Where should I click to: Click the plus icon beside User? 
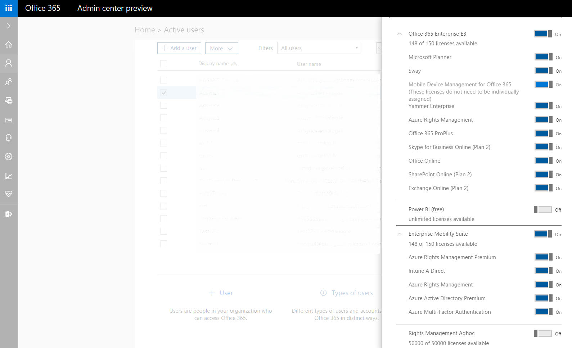212,293
